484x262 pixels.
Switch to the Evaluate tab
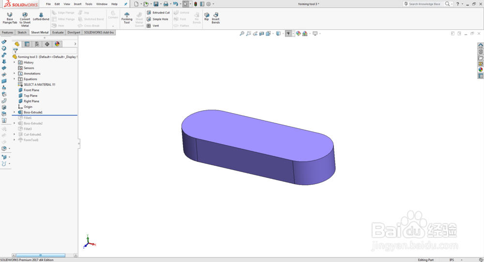click(58, 32)
